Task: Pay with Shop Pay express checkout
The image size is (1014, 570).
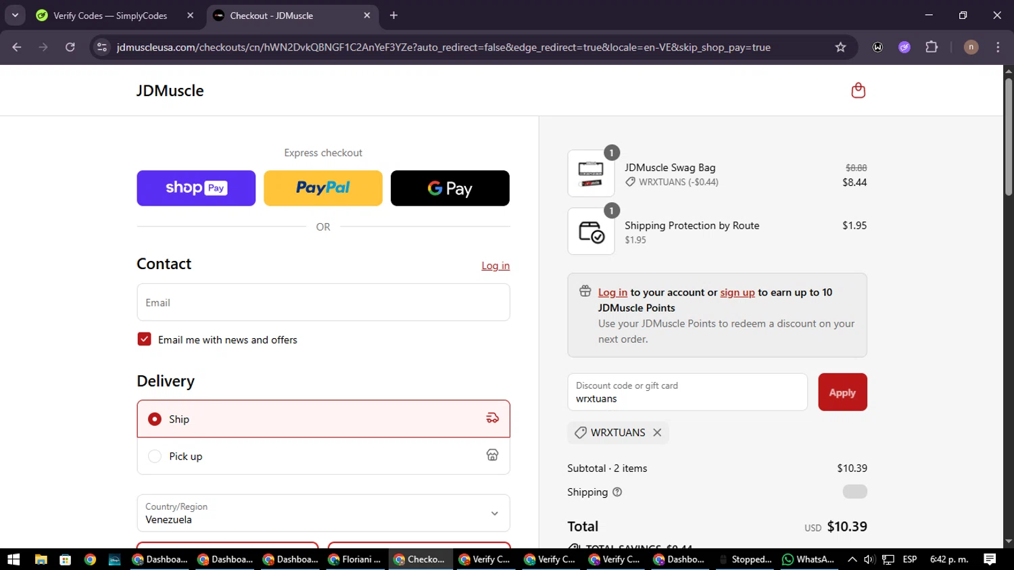Action: pos(196,188)
